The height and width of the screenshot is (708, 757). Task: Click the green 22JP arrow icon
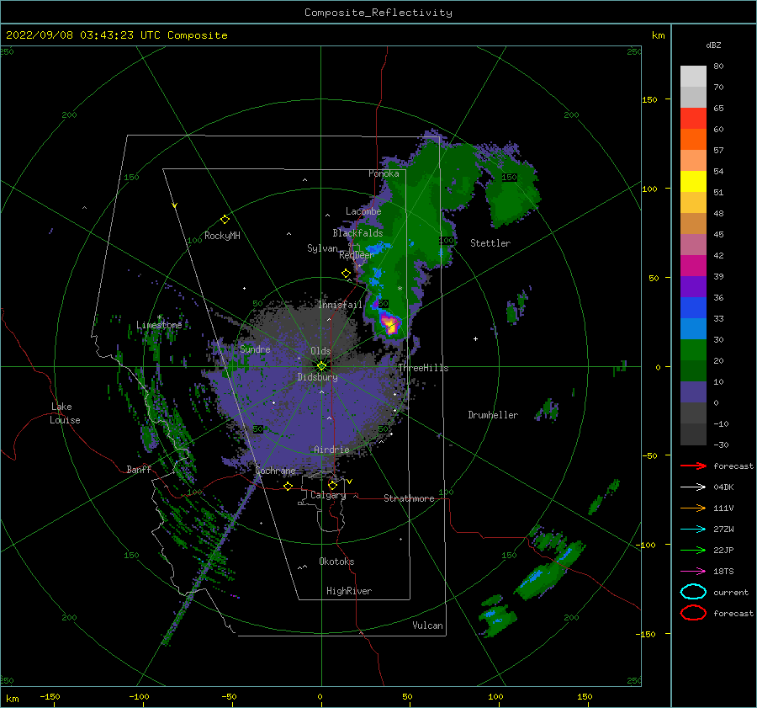click(693, 550)
